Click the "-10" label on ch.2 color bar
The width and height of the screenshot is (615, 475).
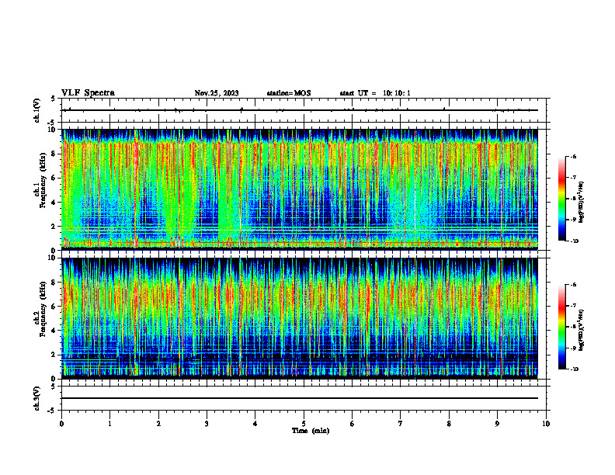point(574,369)
